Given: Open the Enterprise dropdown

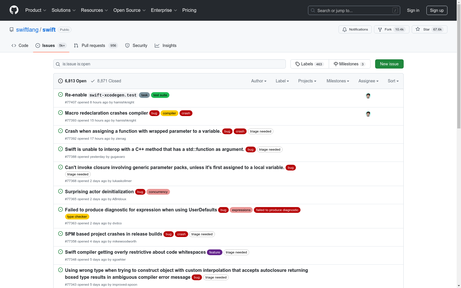Looking at the screenshot, I should [x=164, y=10].
